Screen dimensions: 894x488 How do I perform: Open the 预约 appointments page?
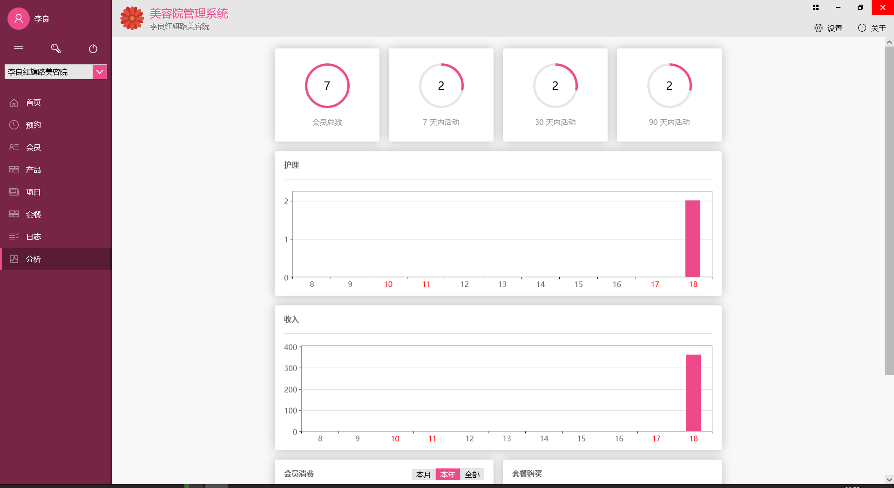point(34,125)
